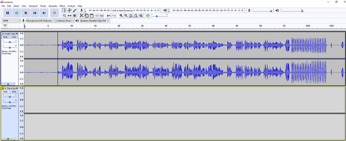Collapse the Audio Track with bottom arrow
Image resolution: width=346 pixels, height=141 pixels.
[x=8, y=84]
